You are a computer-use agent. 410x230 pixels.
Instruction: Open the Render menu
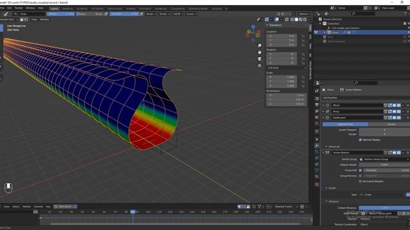(19, 8)
